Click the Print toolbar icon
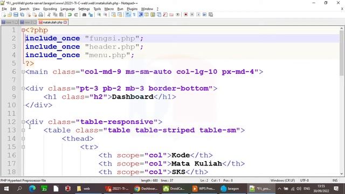The height and width of the screenshot is (194, 345). [41, 15]
